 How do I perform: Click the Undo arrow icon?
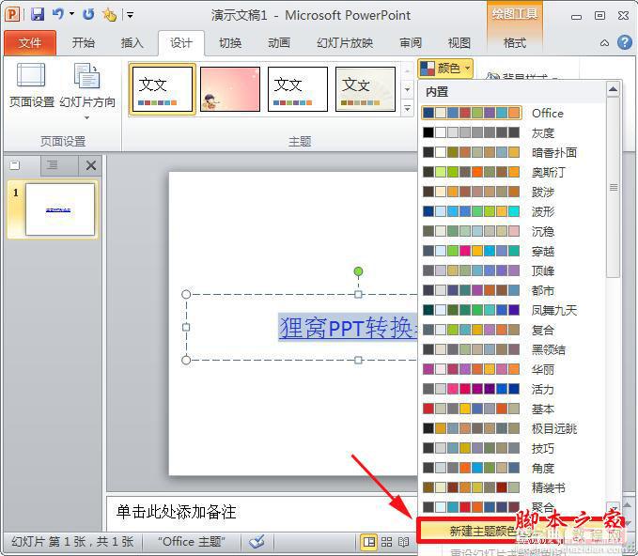pyautogui.click(x=58, y=14)
